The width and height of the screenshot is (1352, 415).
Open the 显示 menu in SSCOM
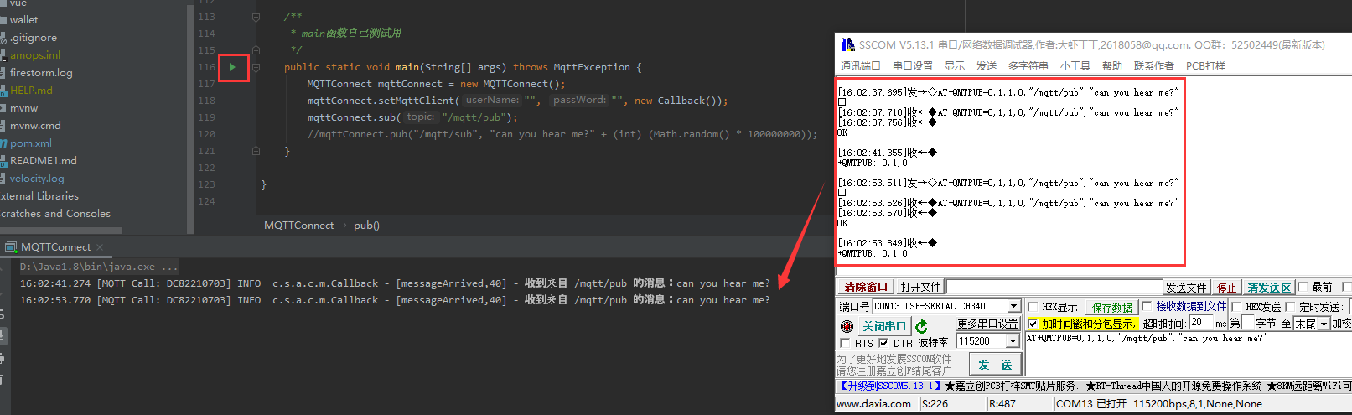(955, 66)
